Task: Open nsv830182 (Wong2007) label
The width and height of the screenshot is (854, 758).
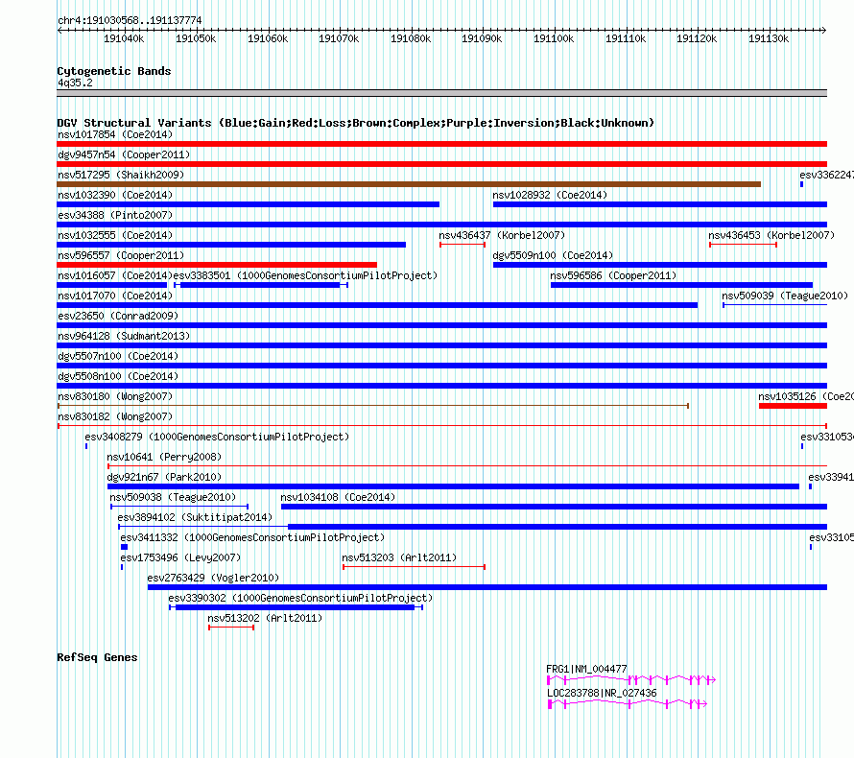Action: (x=115, y=416)
